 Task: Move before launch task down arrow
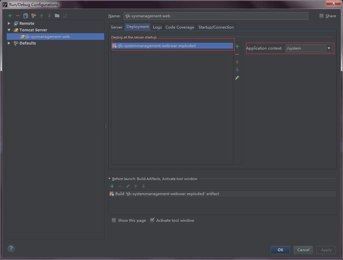[x=144, y=186]
